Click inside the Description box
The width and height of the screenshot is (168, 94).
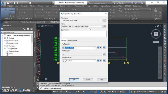pyautogui.click(x=84, y=34)
